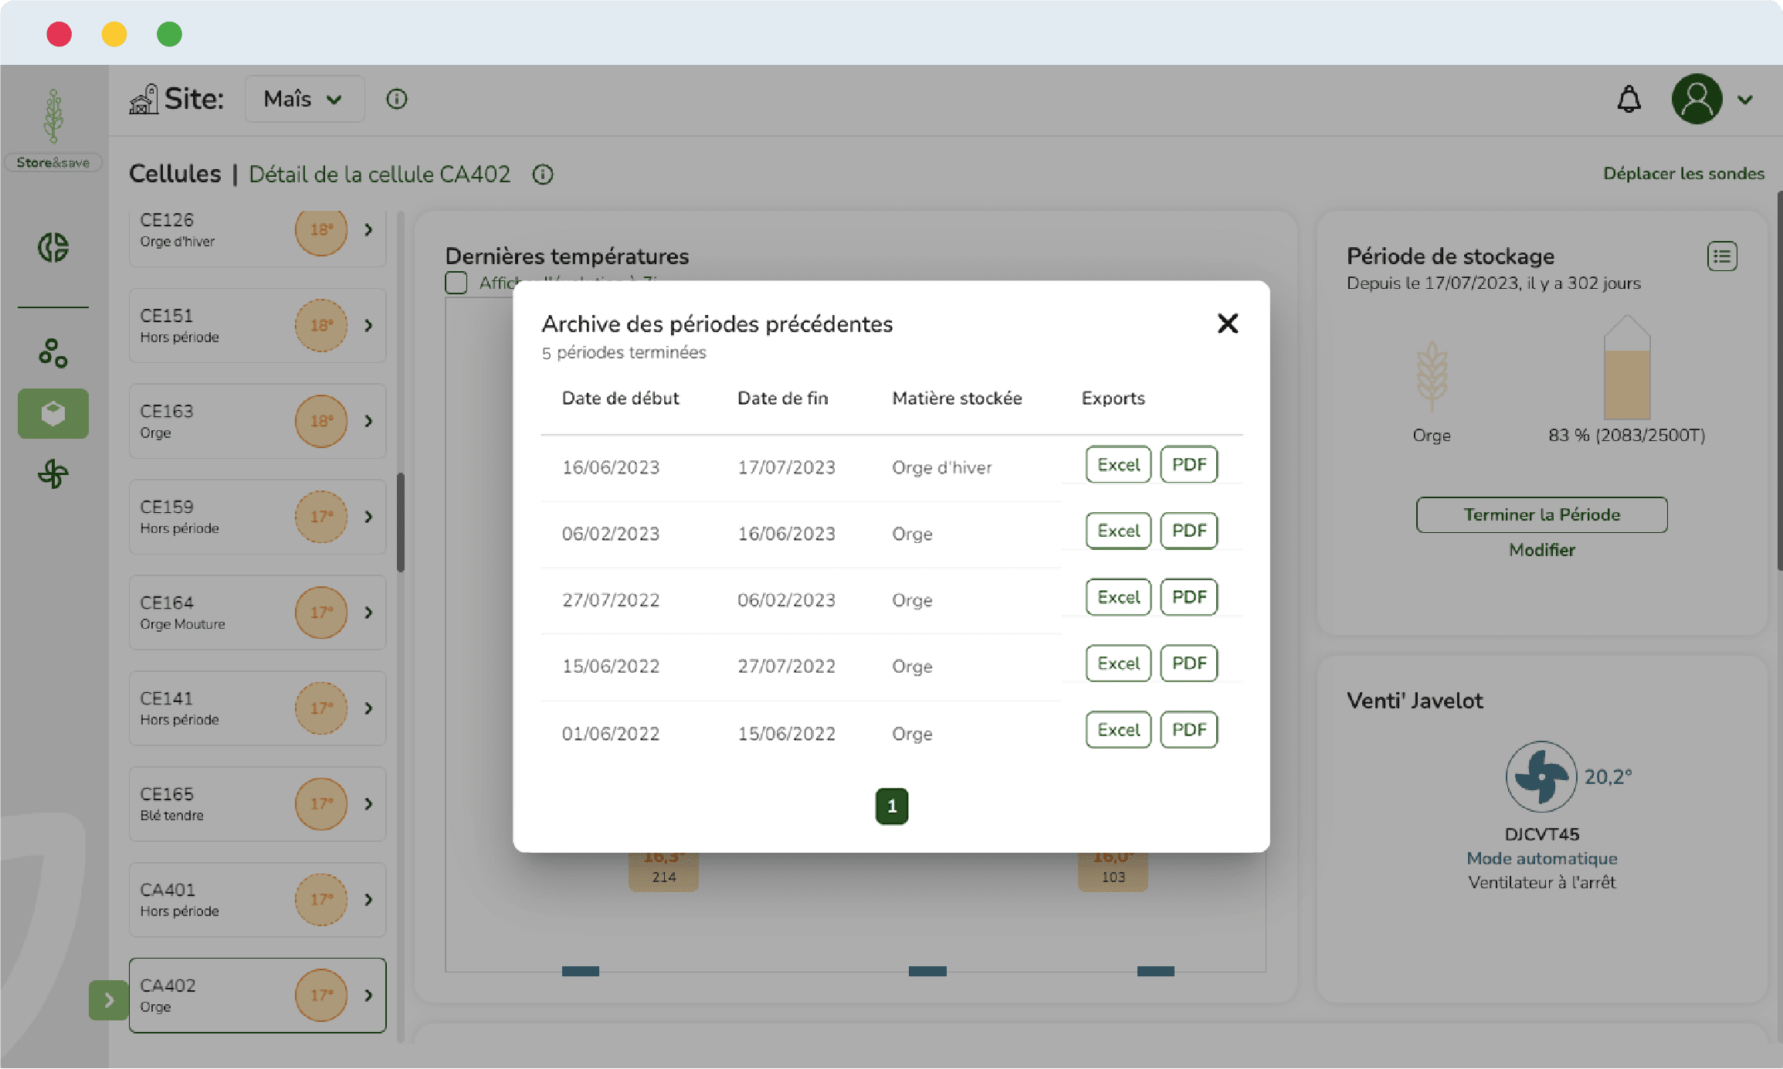The height and width of the screenshot is (1069, 1783).
Task: Open the storage period archive list icon
Action: click(1722, 256)
